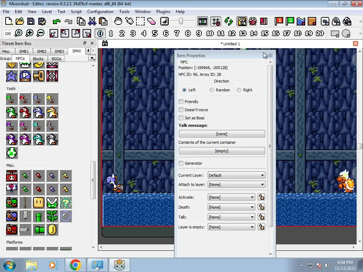363x272 pixels.
Task: Save the level with the floppy disk icon
Action: pyautogui.click(x=31, y=21)
